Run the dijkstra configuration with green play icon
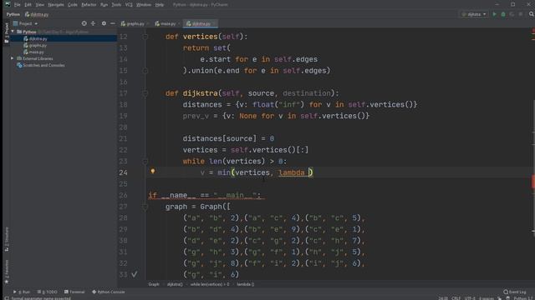Viewport: 535px width, 300px height. tap(494, 14)
